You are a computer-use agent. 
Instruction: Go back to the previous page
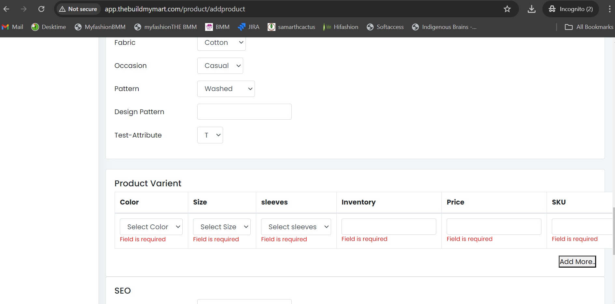tap(6, 9)
